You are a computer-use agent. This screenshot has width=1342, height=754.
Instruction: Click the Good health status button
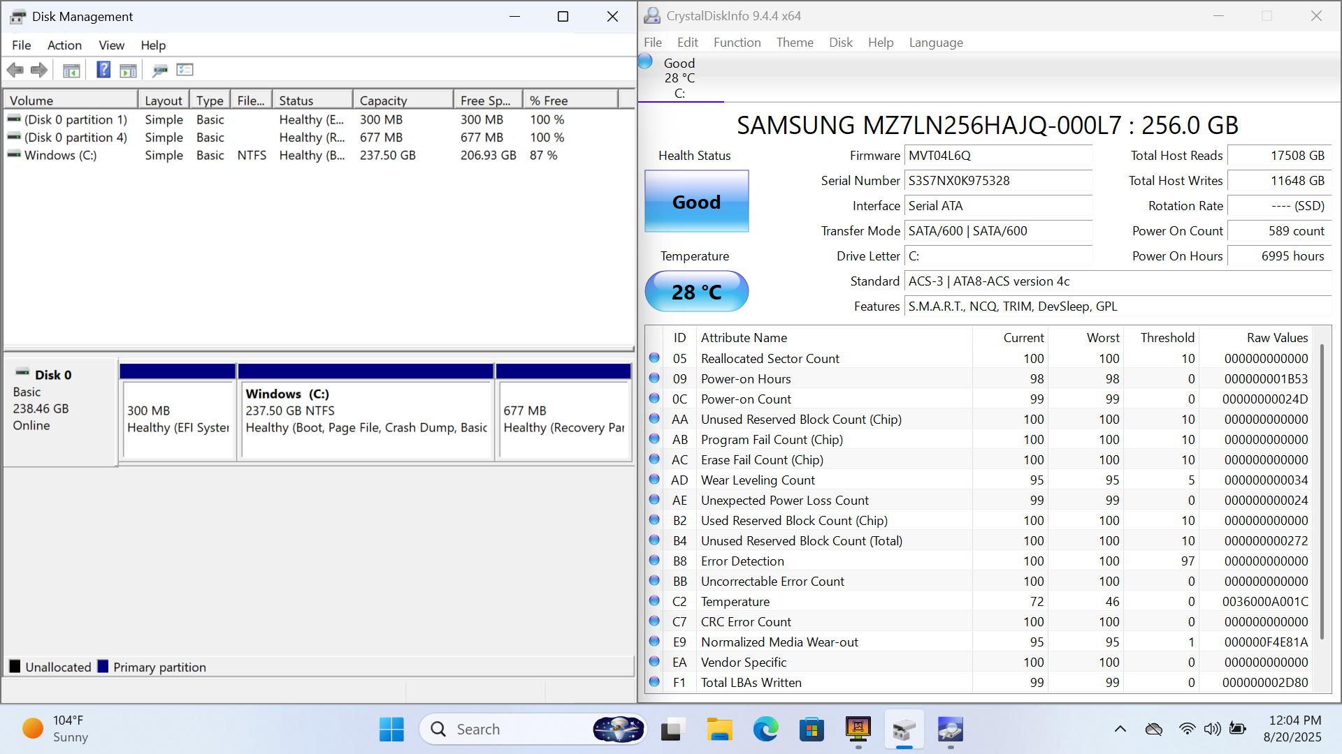[696, 202]
